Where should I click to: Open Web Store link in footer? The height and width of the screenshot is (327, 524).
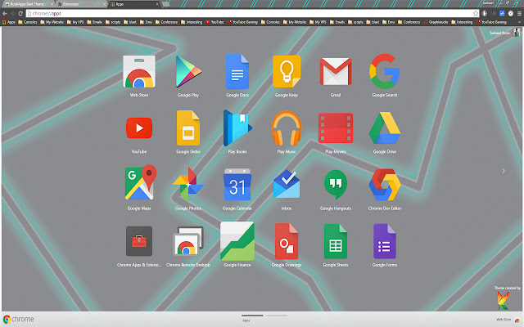click(508, 320)
